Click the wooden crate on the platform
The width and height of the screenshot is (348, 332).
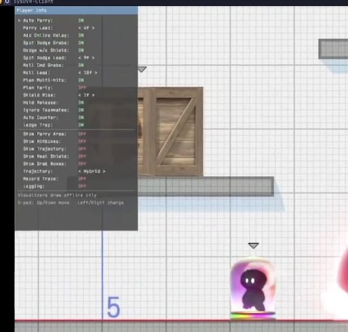pos(171,132)
